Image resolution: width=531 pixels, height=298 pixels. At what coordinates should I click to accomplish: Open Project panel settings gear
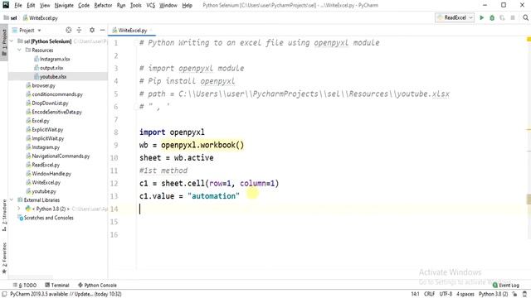tap(92, 30)
